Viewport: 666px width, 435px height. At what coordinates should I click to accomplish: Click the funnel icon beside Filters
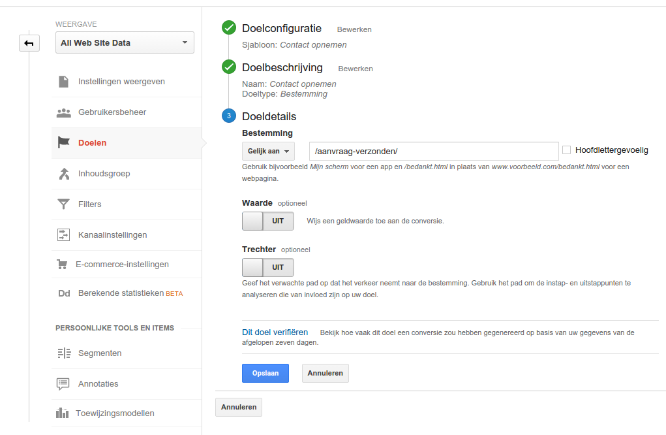click(x=63, y=204)
